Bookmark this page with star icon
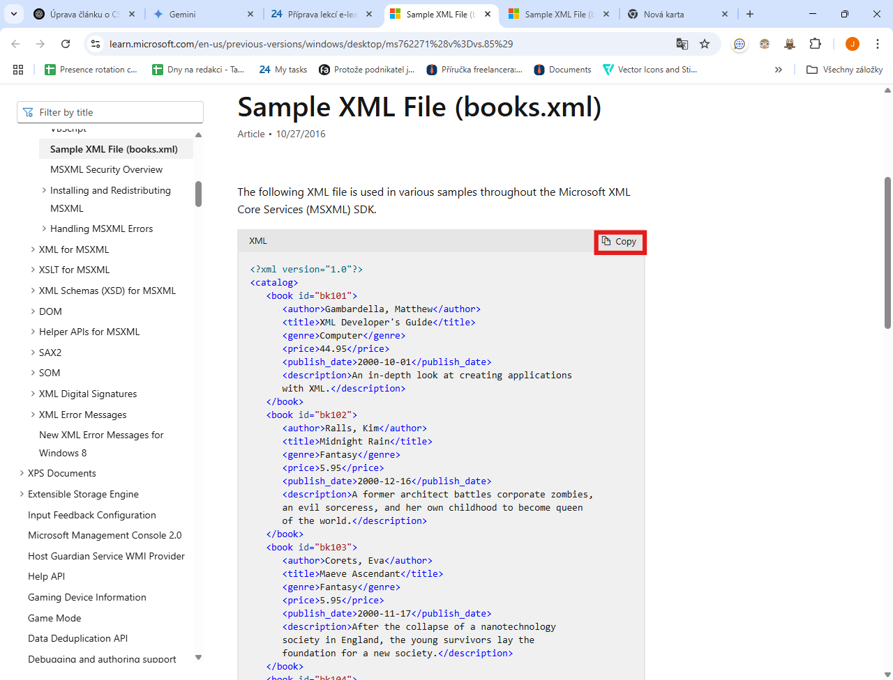This screenshot has height=680, width=893. click(705, 44)
